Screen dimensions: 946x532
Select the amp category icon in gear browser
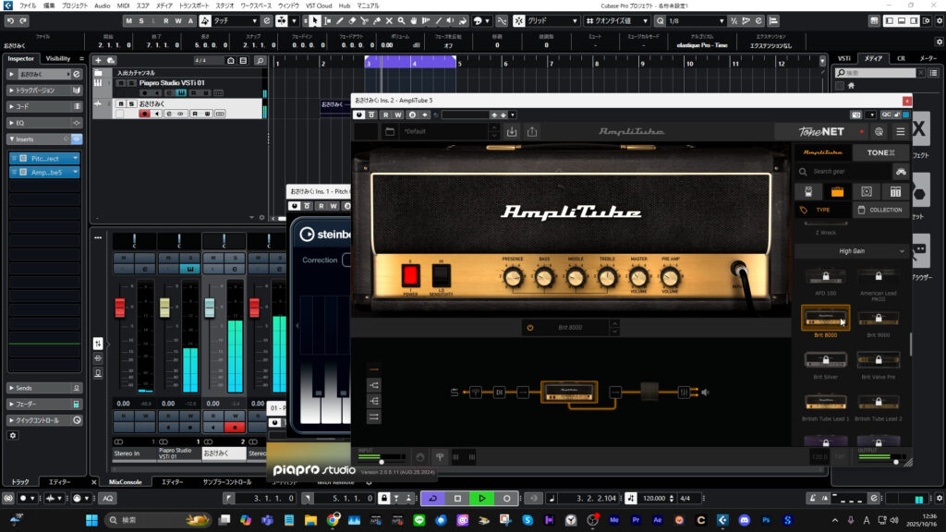(837, 191)
